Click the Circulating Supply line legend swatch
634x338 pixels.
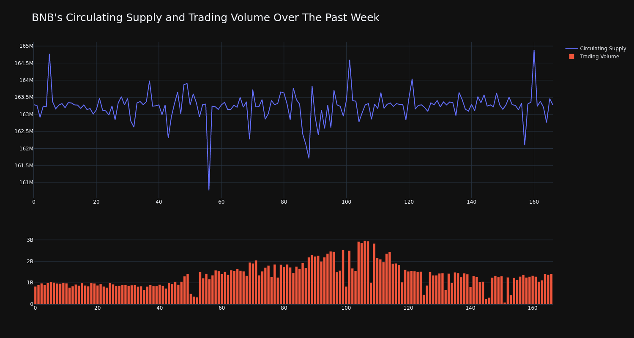coord(571,49)
